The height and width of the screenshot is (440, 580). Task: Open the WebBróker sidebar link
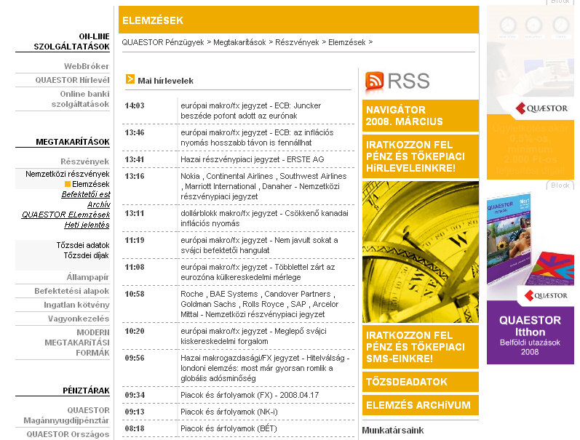point(87,66)
